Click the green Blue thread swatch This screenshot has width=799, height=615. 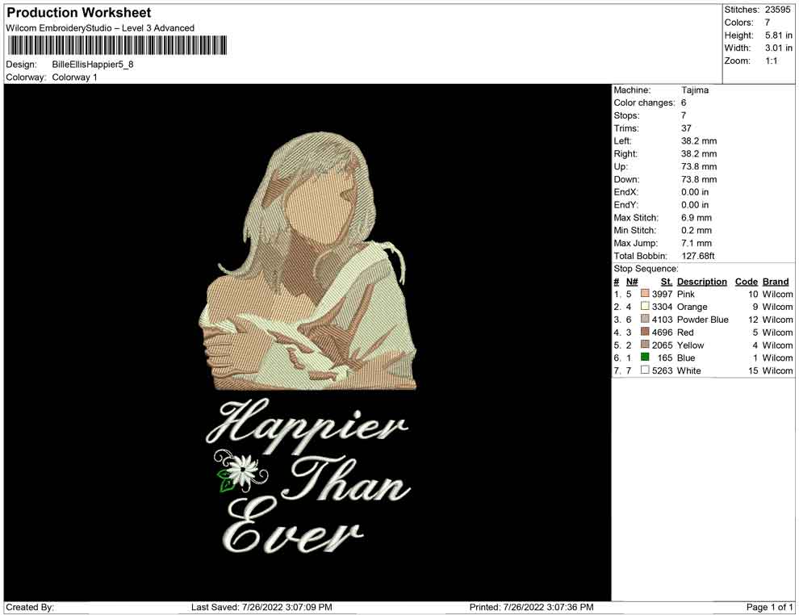(x=645, y=358)
